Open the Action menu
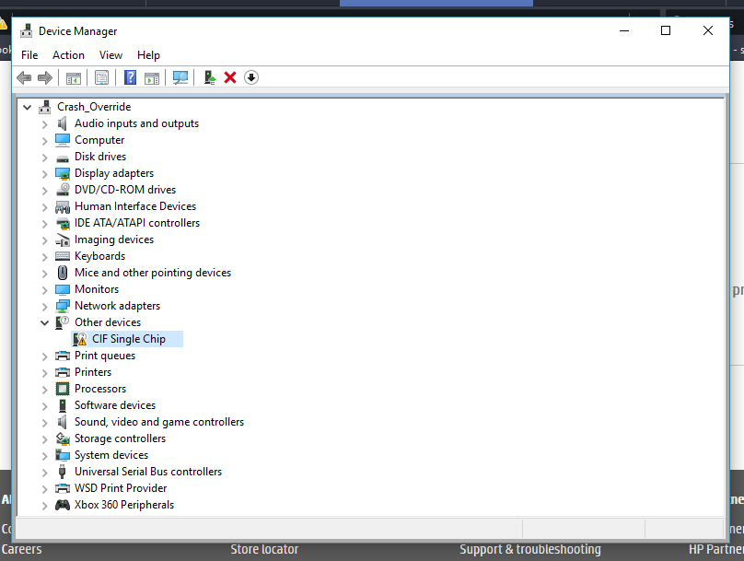Screen dimensions: 744x561 [x=68, y=55]
